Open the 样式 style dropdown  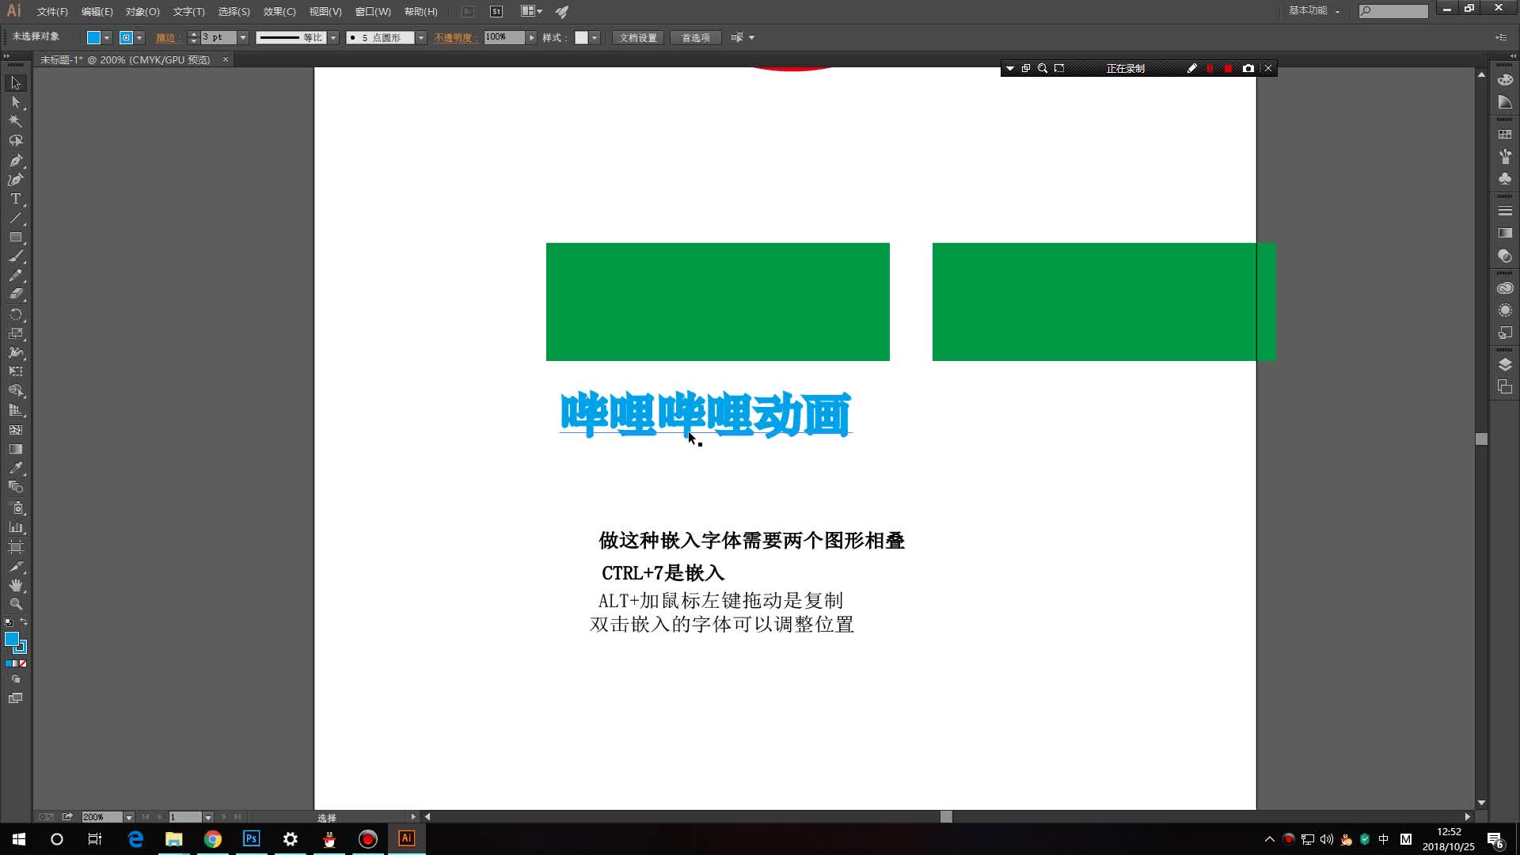tap(595, 38)
